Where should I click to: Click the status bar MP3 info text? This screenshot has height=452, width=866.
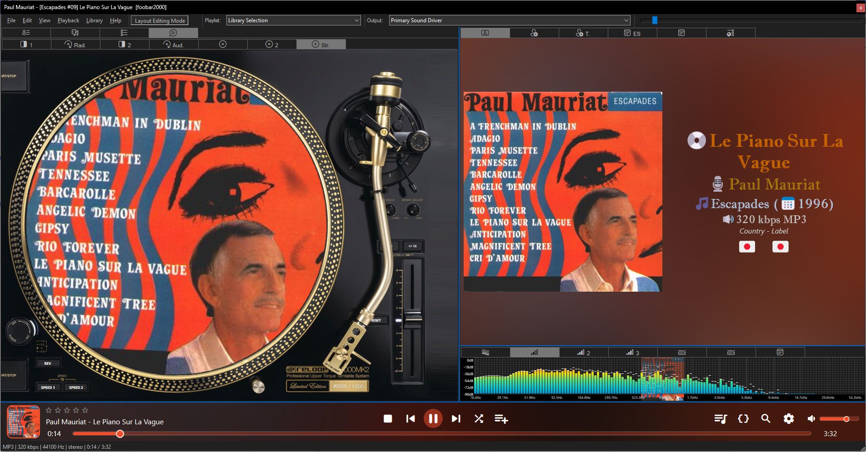pos(57,447)
